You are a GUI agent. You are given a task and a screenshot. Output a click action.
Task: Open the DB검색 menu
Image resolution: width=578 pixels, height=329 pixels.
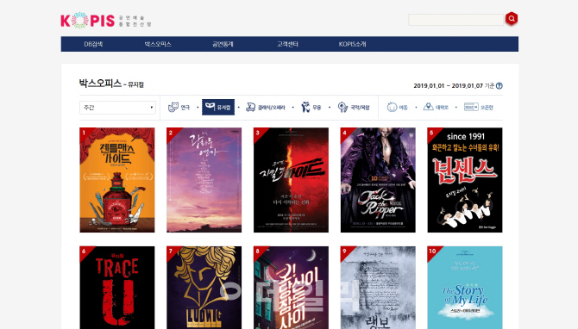(93, 44)
